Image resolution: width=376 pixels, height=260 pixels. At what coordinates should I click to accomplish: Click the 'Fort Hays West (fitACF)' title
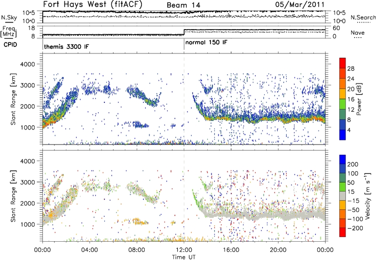(x=93, y=5)
